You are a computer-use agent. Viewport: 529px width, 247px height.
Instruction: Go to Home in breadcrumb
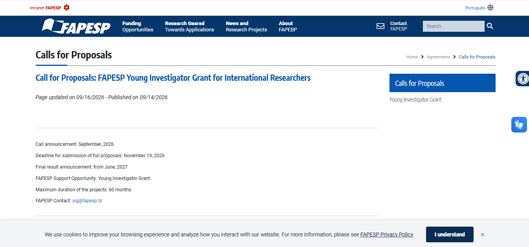point(412,57)
